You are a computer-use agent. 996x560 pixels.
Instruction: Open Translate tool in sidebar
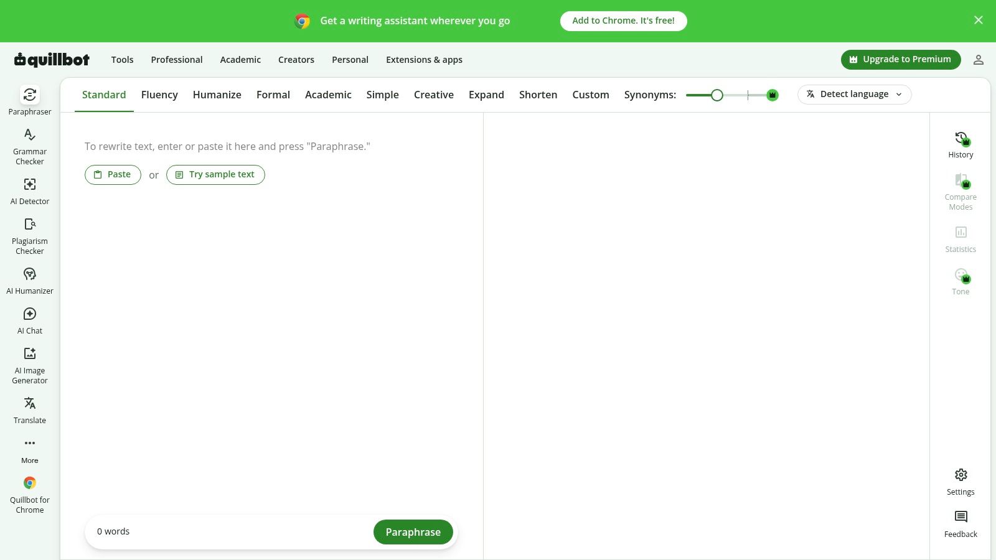point(30,411)
